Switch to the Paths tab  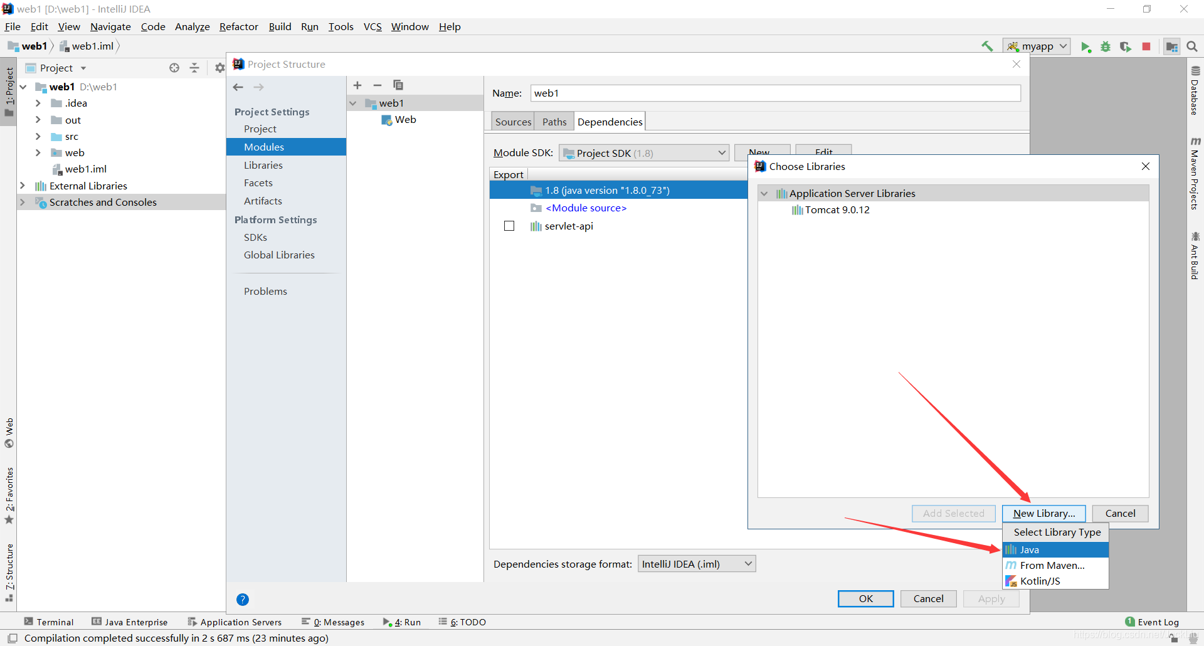pos(554,122)
